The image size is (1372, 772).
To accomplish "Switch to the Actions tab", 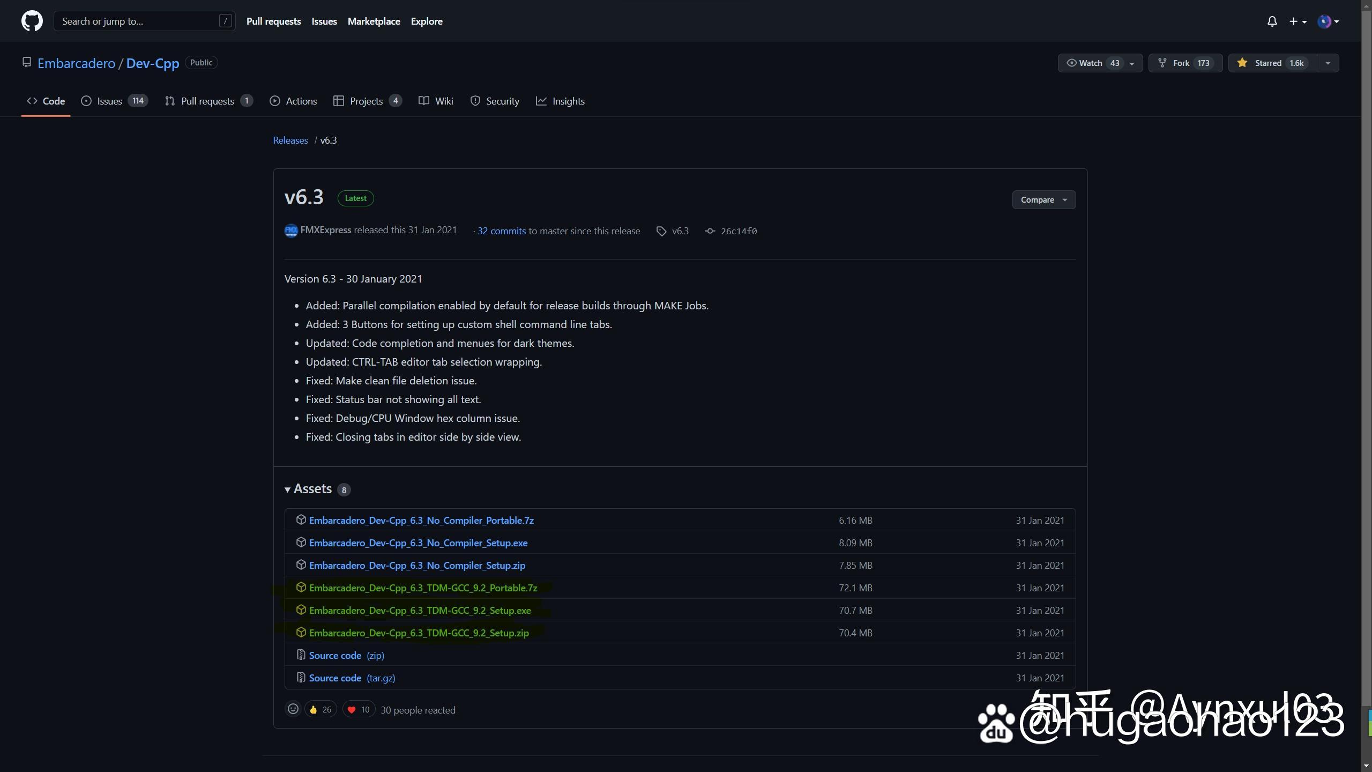I will pos(293,101).
